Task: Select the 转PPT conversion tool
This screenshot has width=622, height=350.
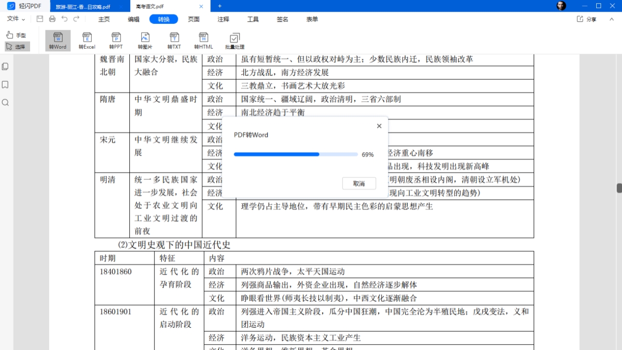Action: coord(116,40)
